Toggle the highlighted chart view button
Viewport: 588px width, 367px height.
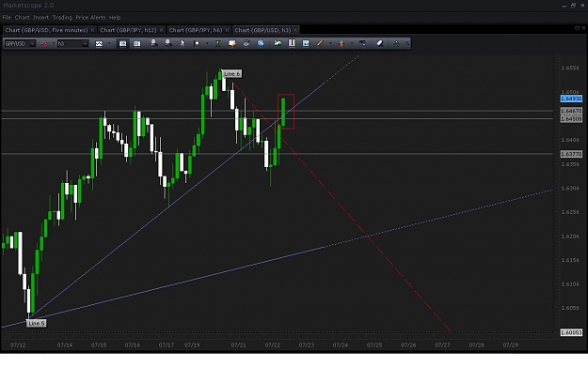tap(122, 44)
